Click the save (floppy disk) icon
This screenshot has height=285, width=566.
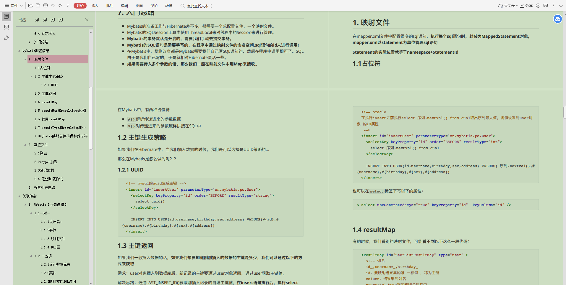click(38, 6)
